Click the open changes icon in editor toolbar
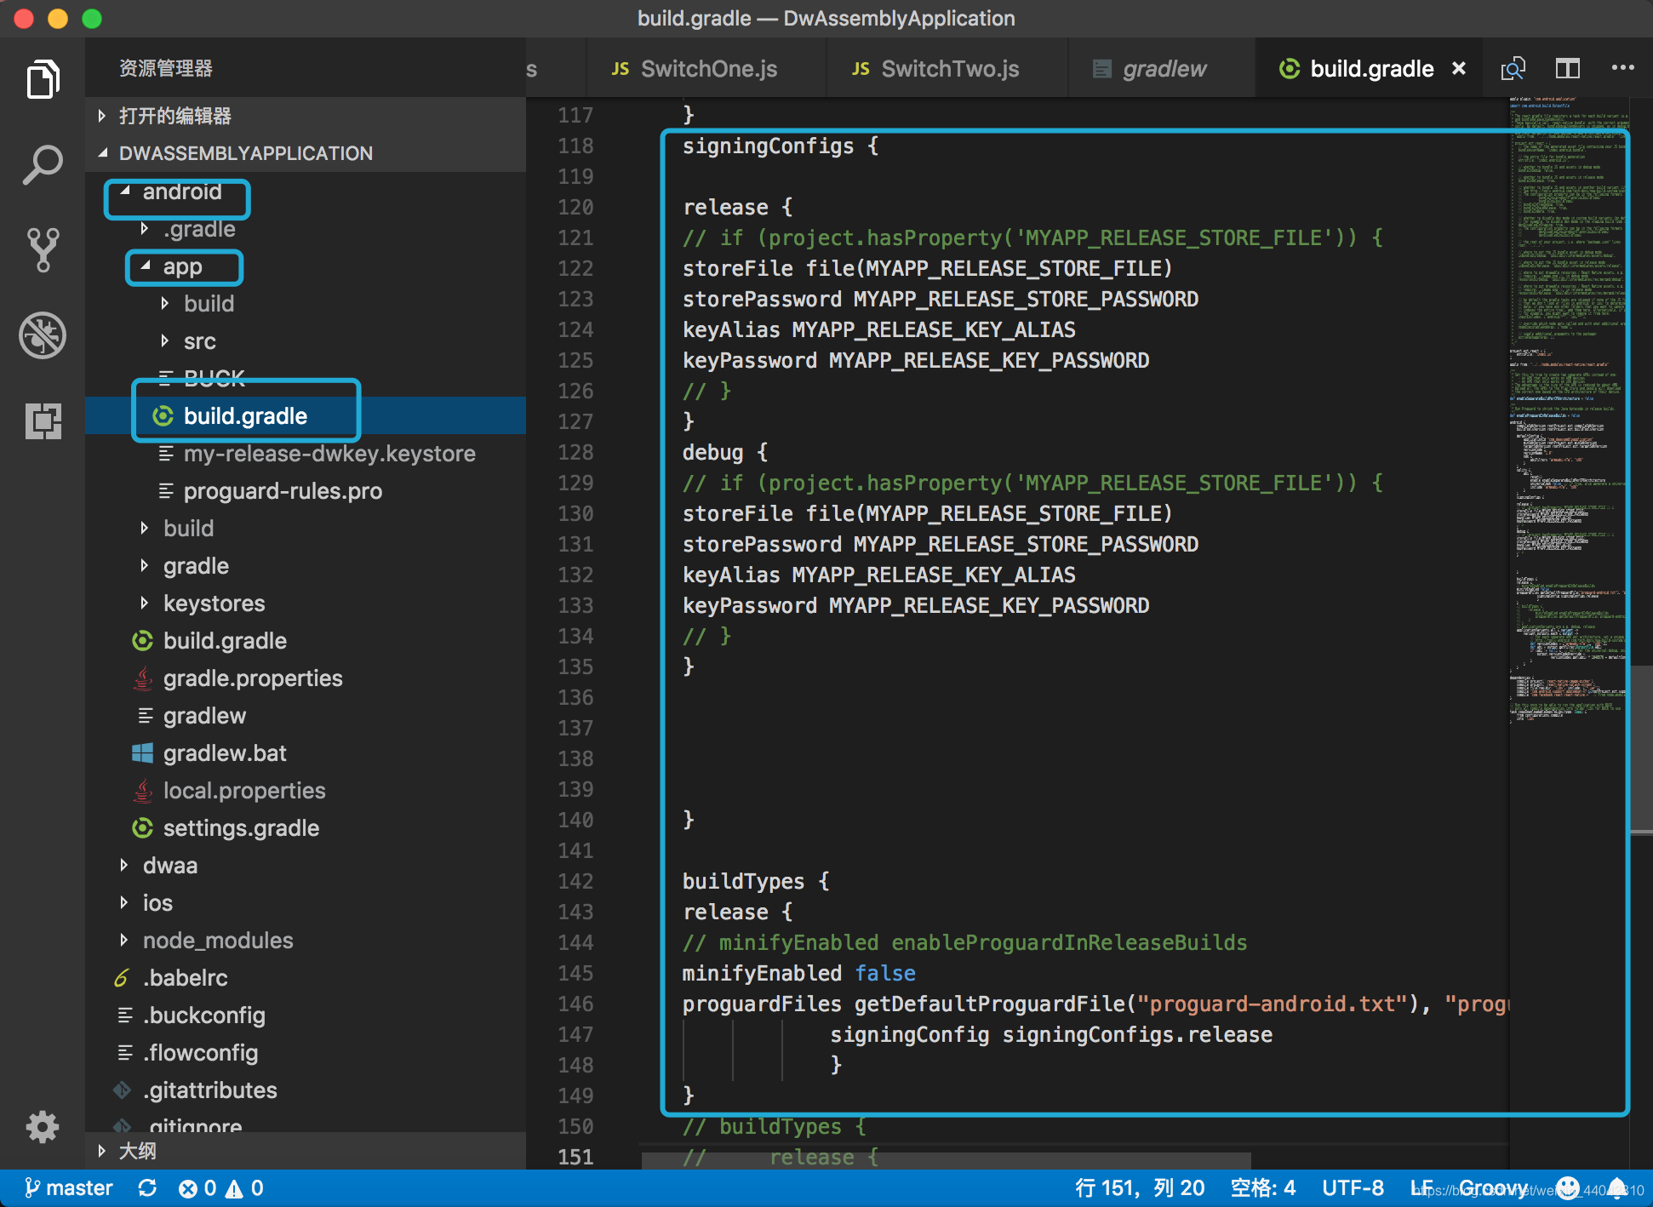This screenshot has height=1207, width=1653. (x=1513, y=69)
